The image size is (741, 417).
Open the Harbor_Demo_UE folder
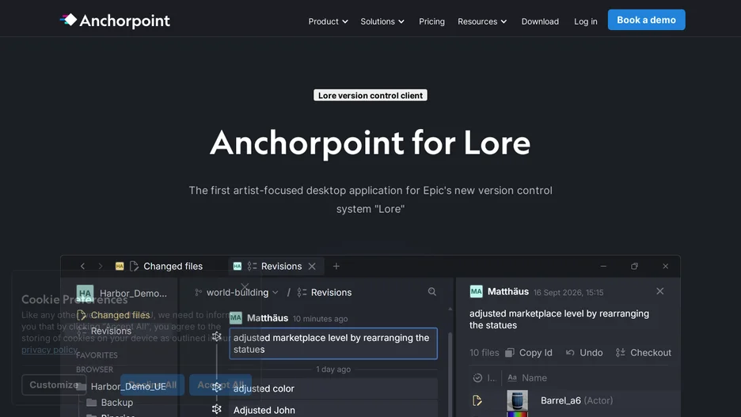121,386
